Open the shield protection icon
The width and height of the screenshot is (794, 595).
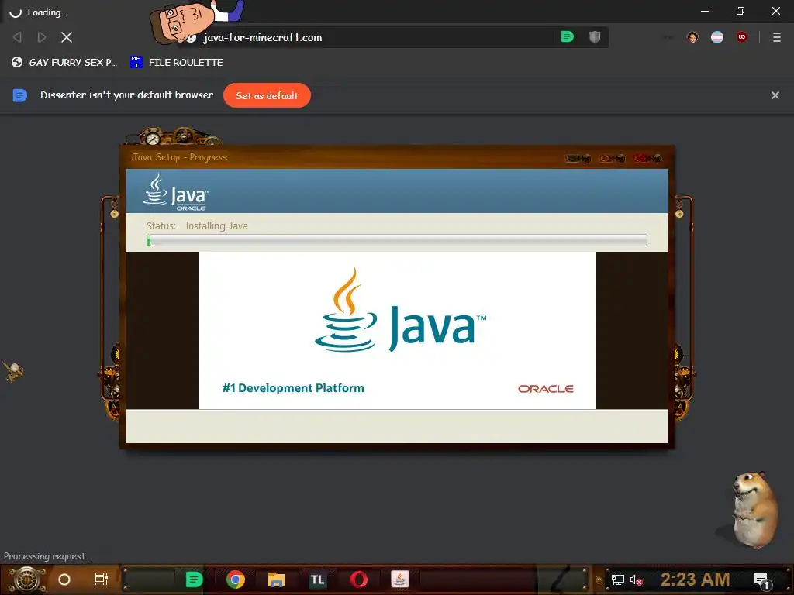(x=595, y=37)
